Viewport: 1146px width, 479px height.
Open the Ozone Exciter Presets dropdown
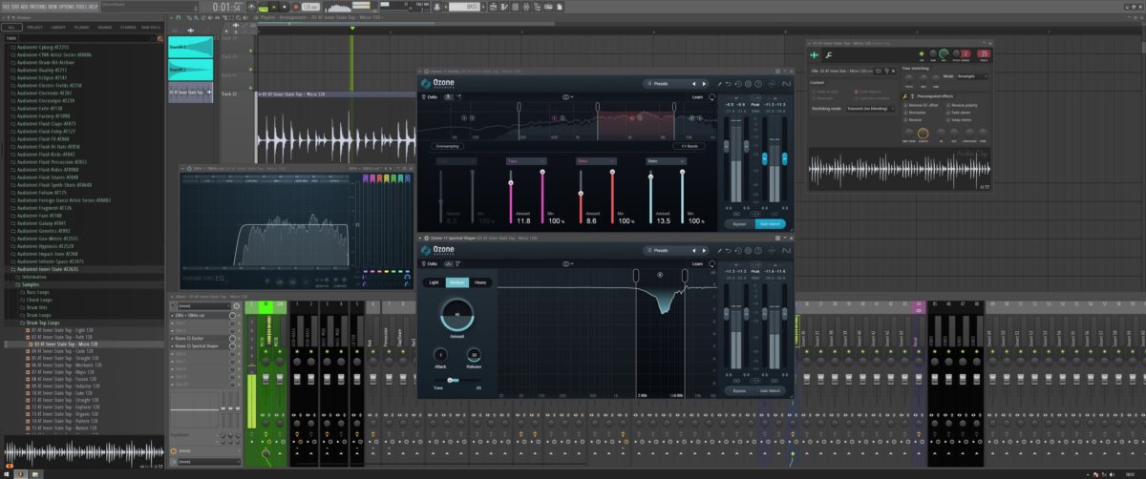663,83
